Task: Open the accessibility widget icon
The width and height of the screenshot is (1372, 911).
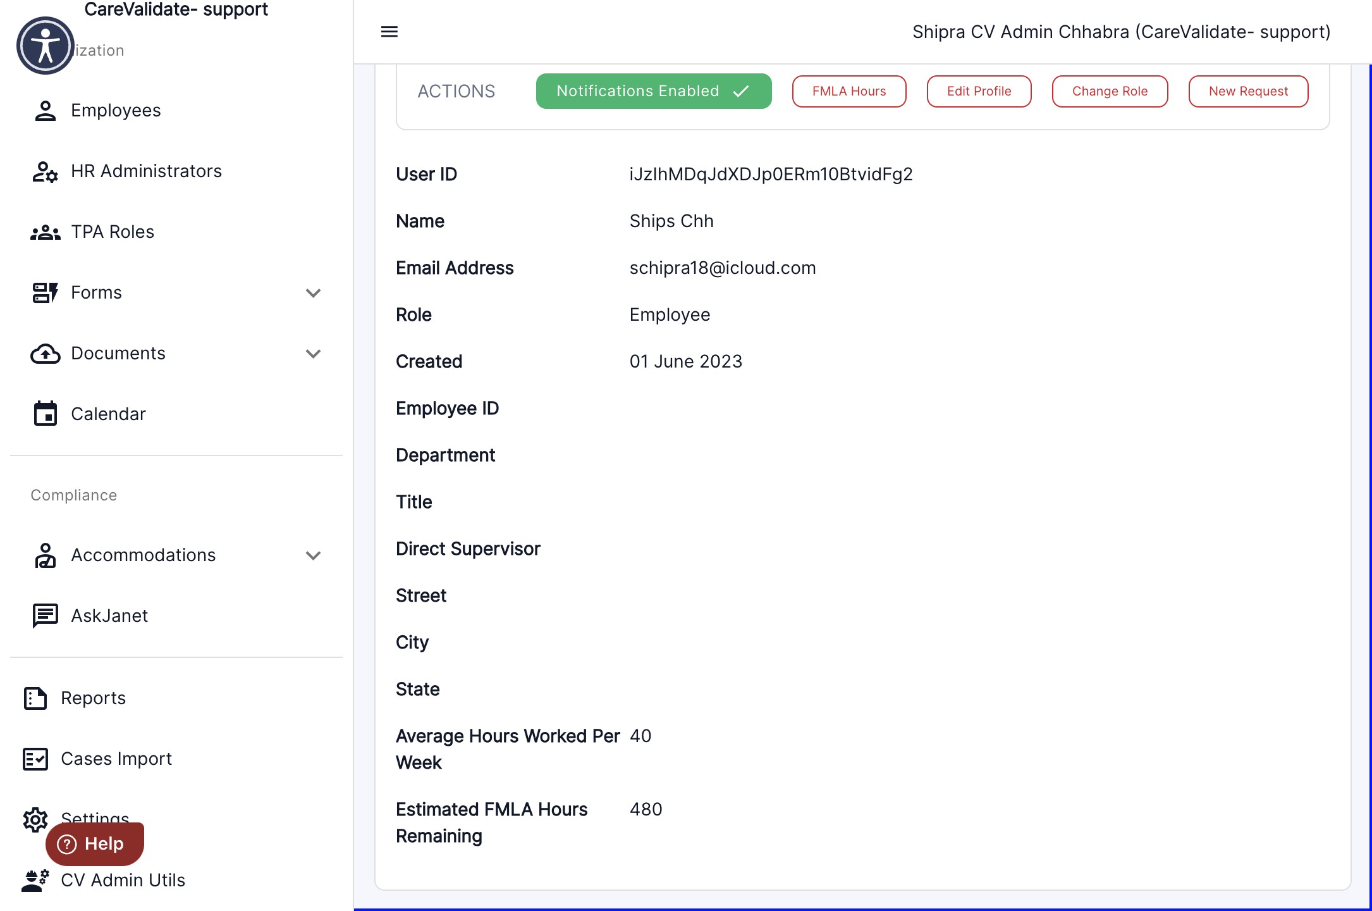Action: point(46,46)
